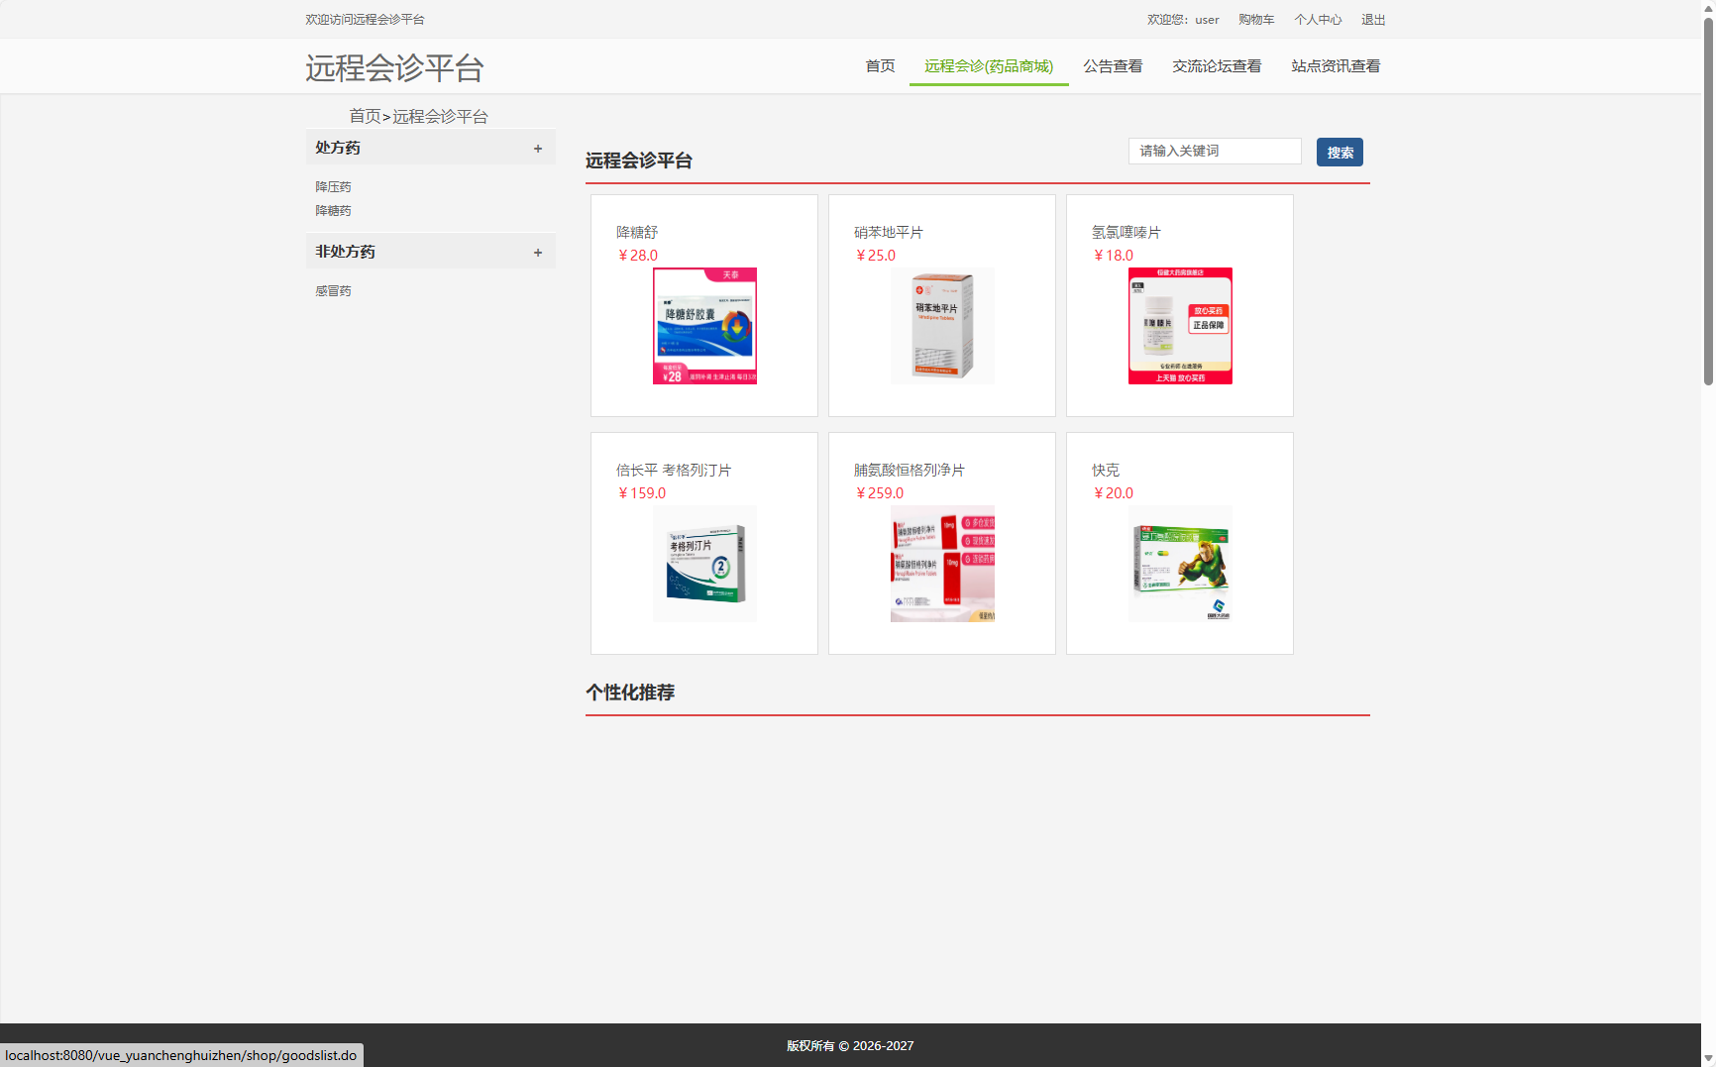Image resolution: width=1716 pixels, height=1067 pixels.
Task: Open the 交流论坛查看 section
Action: [1216, 65]
